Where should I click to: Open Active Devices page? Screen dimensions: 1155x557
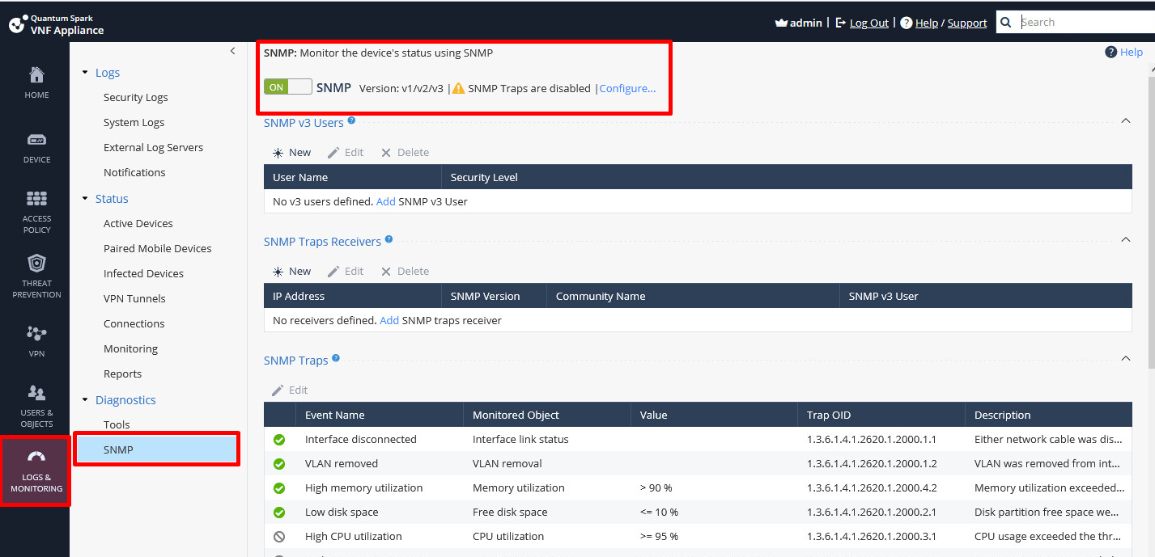138,224
